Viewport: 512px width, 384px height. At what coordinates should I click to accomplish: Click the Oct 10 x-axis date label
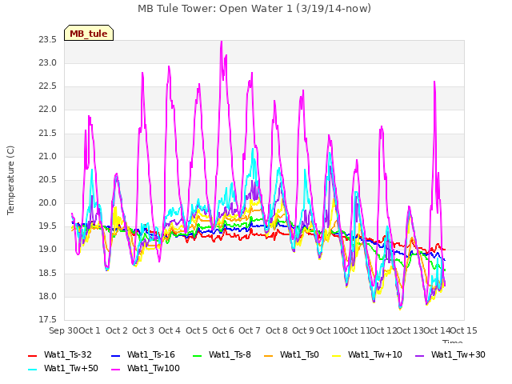coord(330,330)
